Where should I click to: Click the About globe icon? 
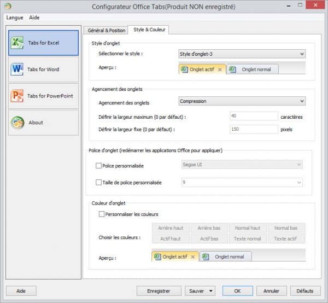[x=17, y=123]
